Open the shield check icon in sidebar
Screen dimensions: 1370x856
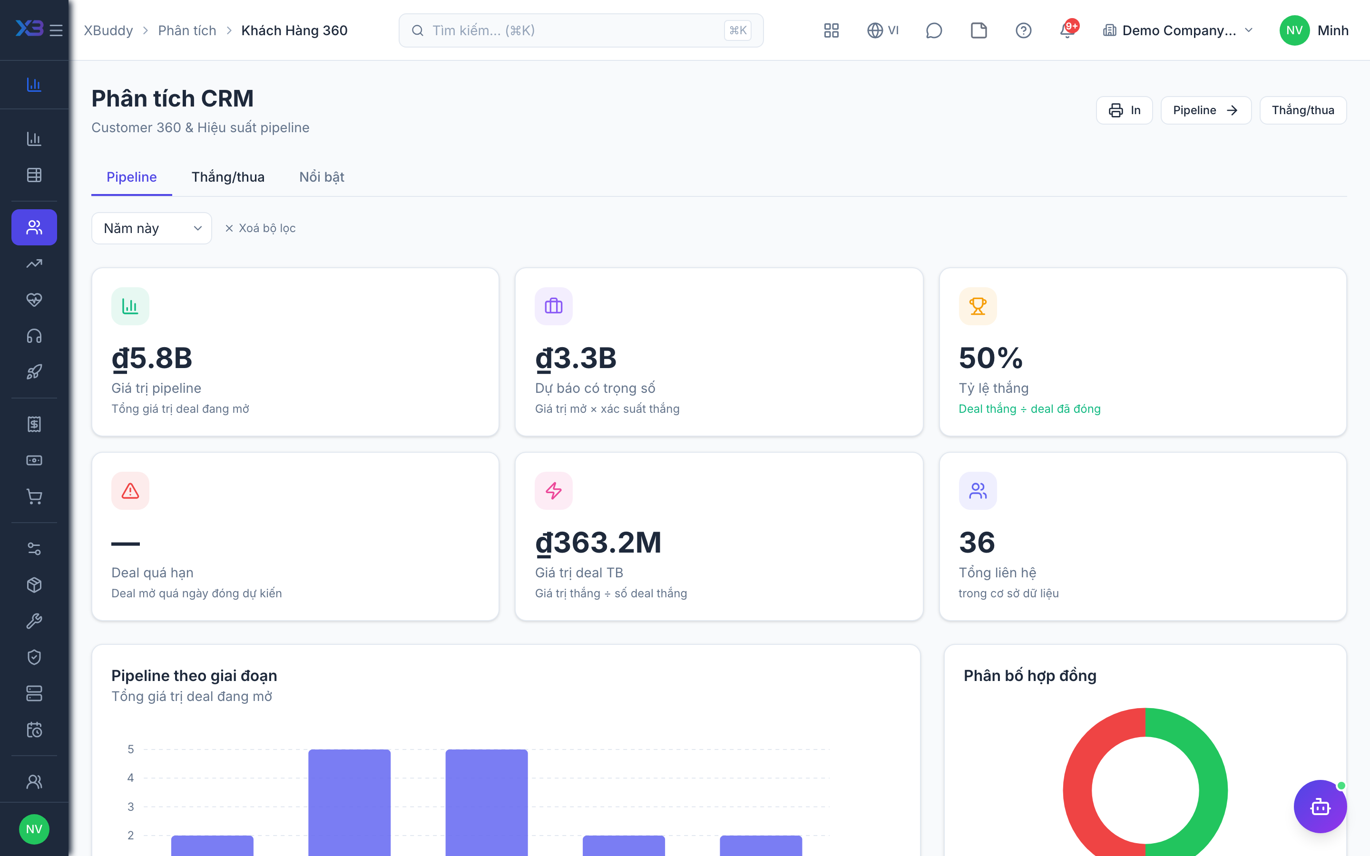[34, 657]
